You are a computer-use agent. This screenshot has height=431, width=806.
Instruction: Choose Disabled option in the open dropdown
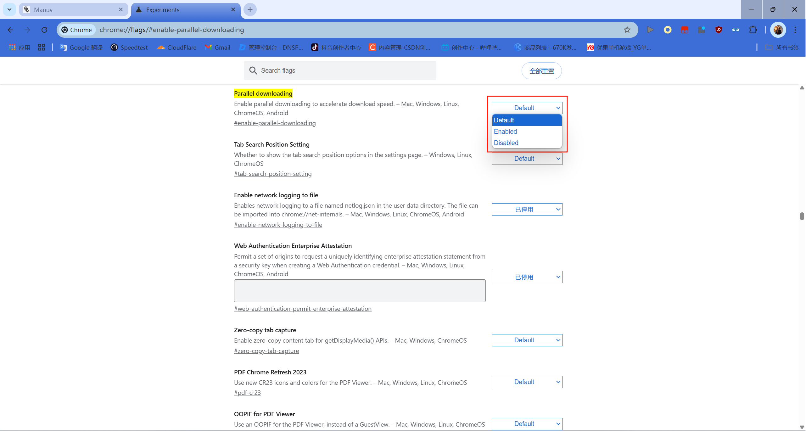pyautogui.click(x=506, y=143)
